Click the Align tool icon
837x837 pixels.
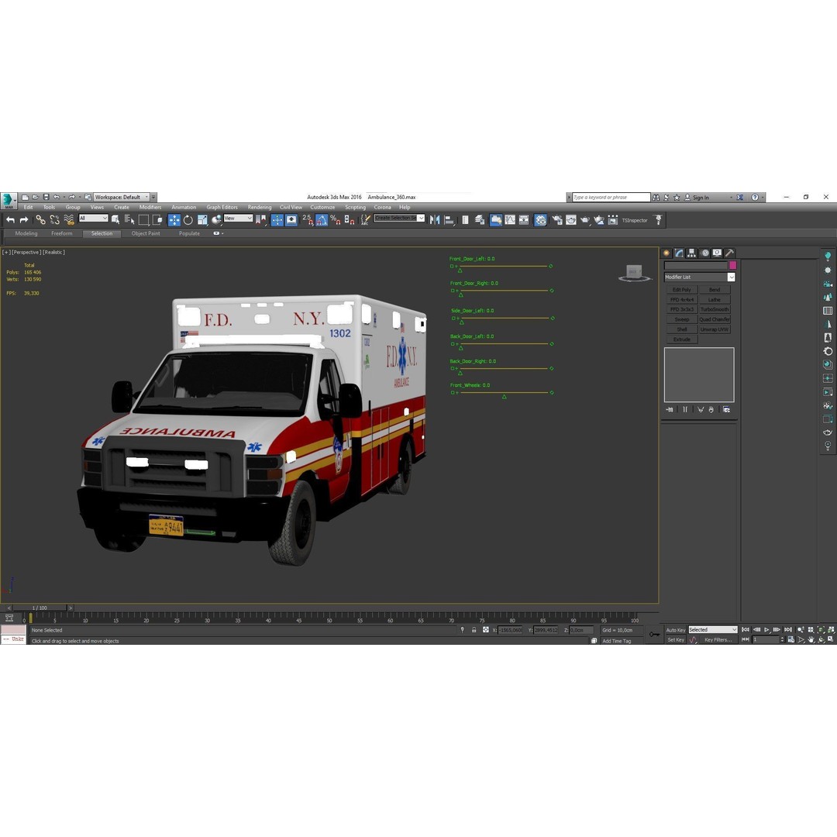(x=449, y=220)
